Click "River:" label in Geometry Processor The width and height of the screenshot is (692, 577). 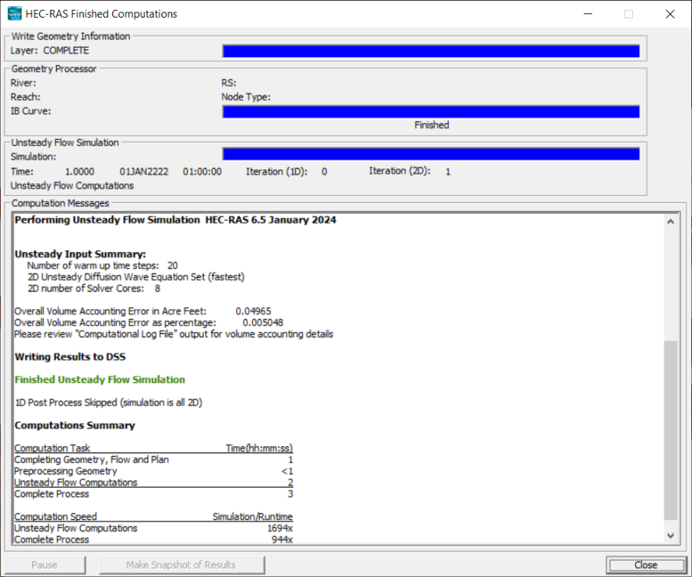(23, 83)
